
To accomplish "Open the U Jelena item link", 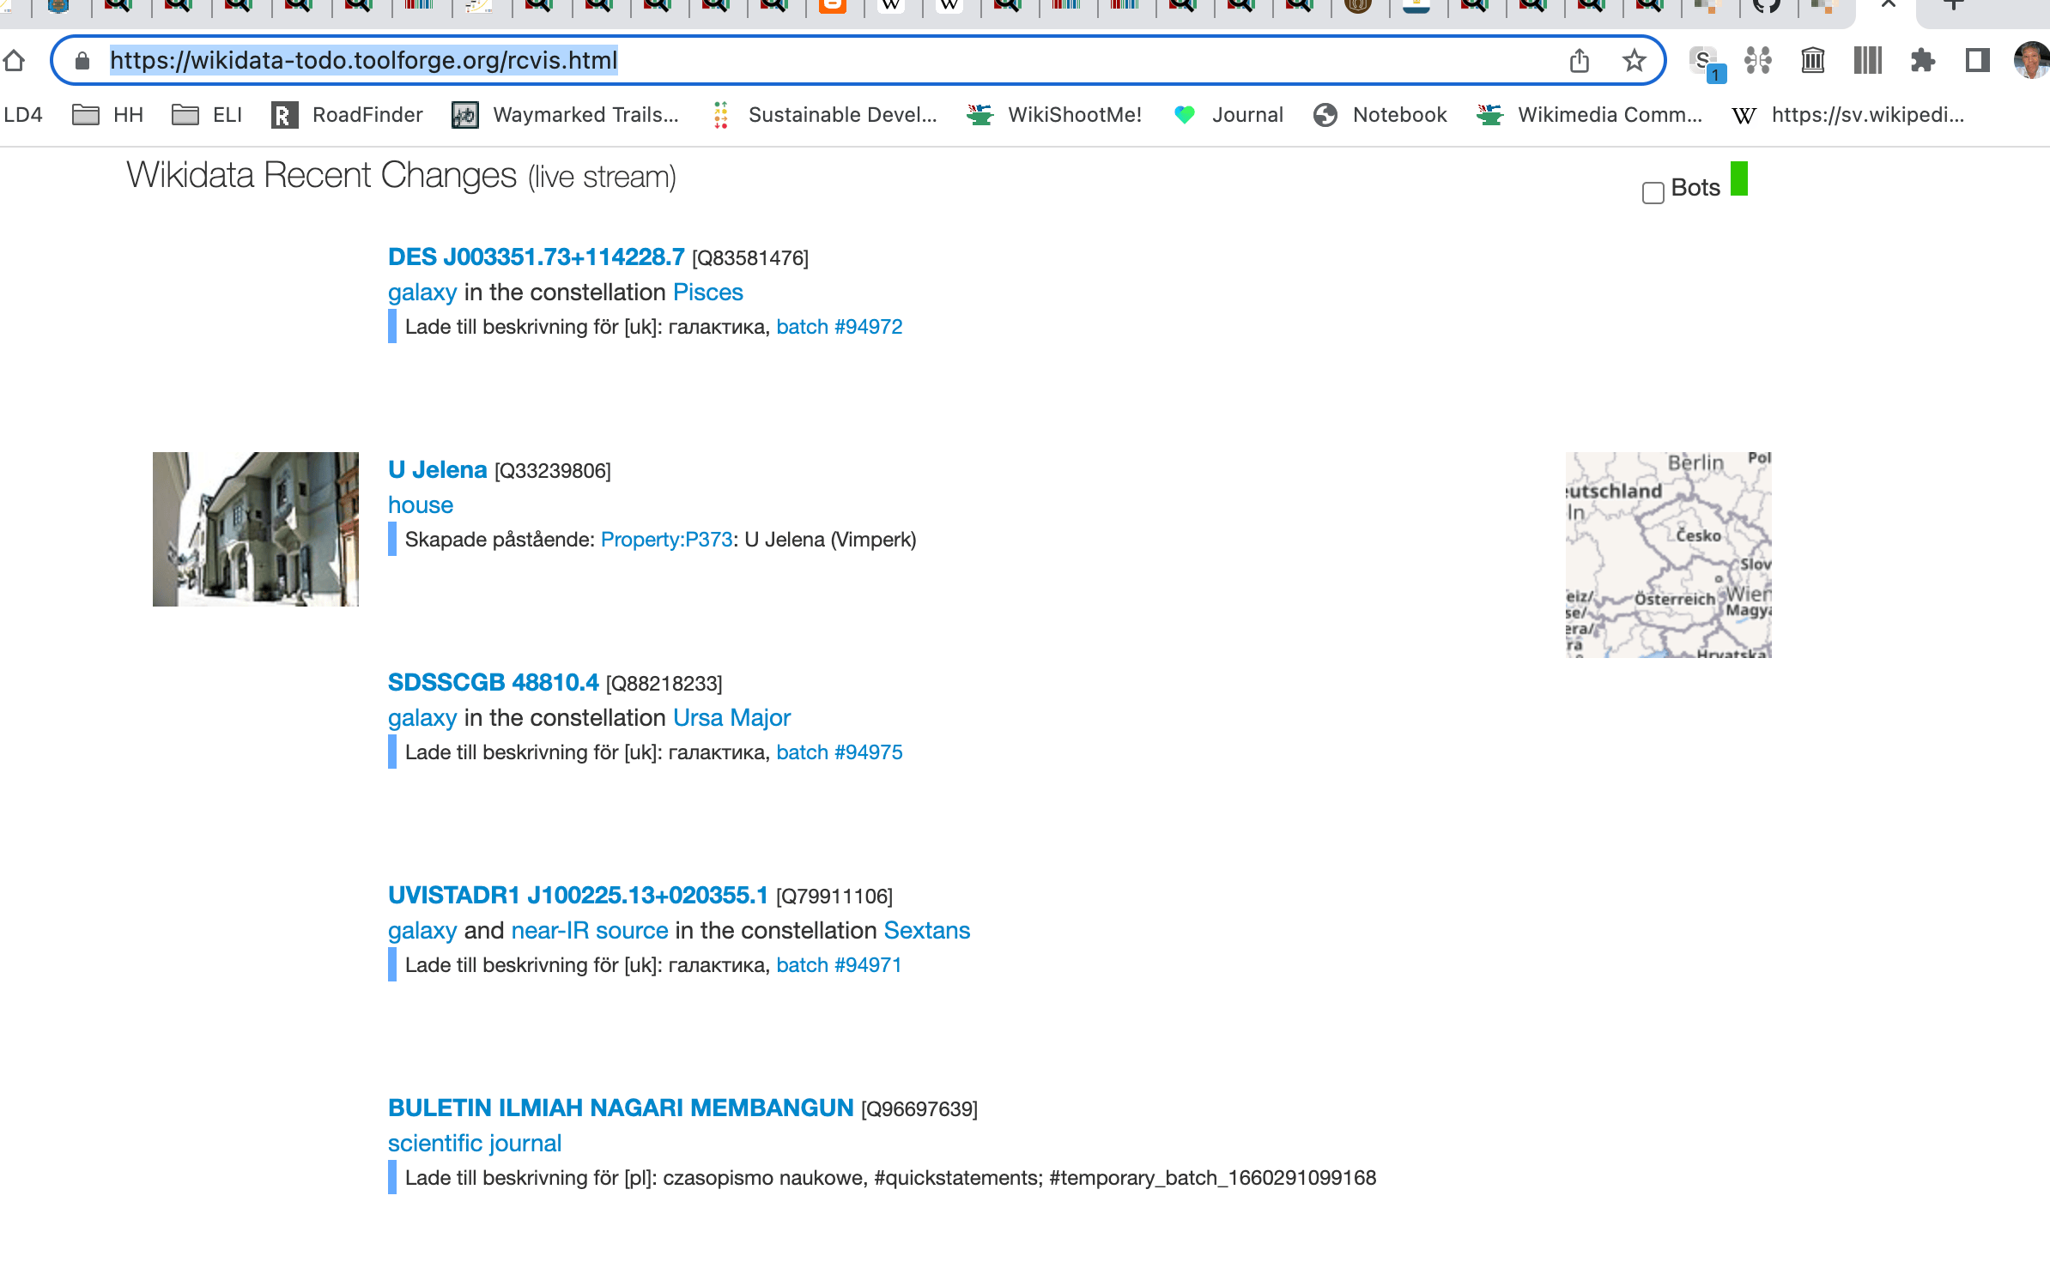I will [x=437, y=470].
